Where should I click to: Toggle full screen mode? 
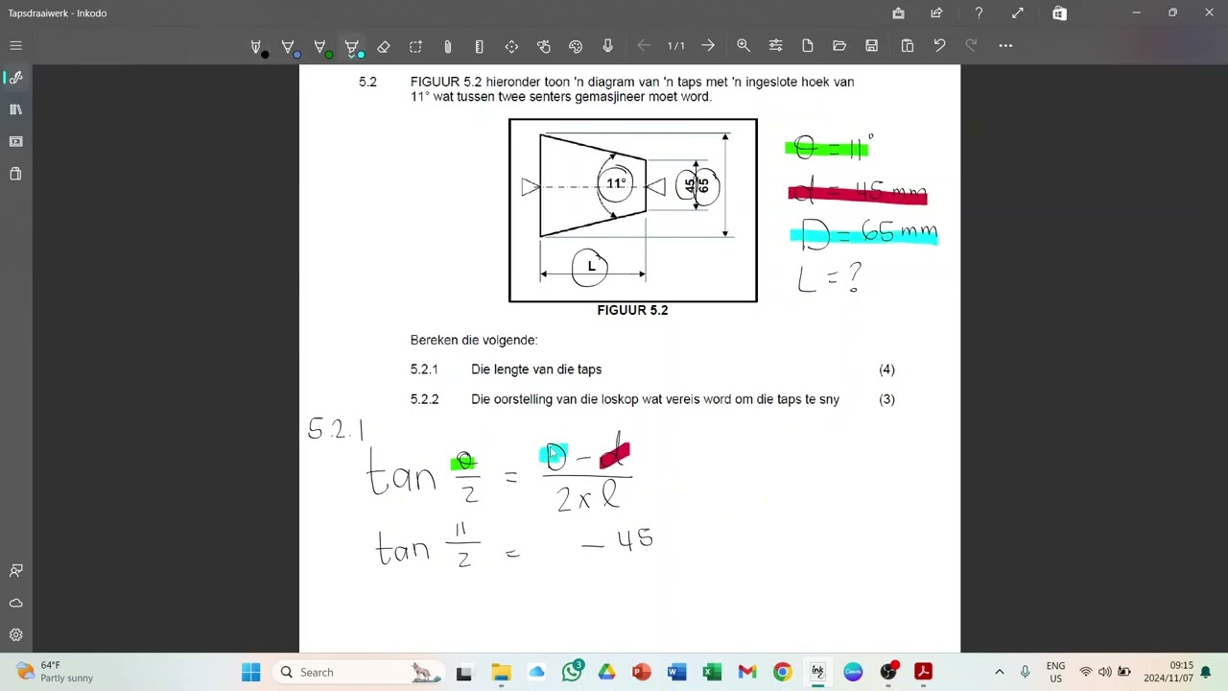tap(1017, 13)
